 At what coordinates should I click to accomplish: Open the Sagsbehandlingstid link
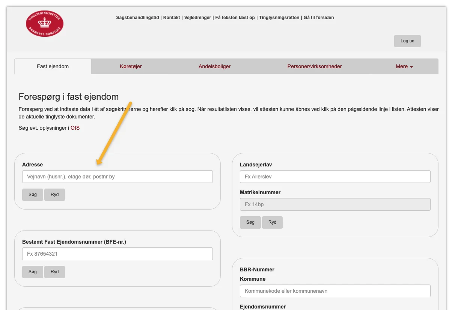(x=137, y=18)
